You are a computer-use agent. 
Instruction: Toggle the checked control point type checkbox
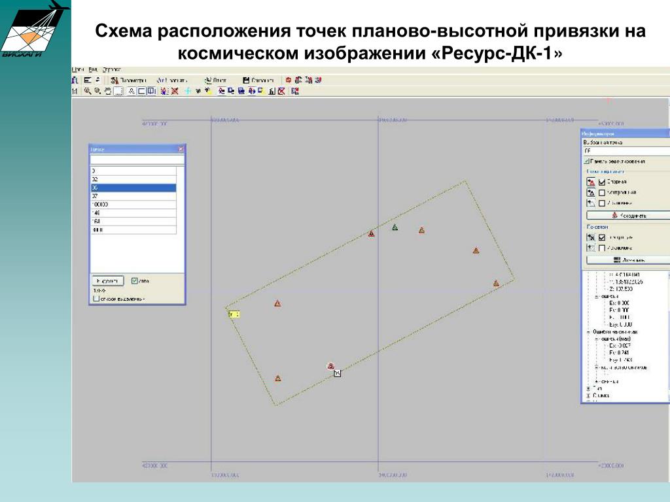602,182
